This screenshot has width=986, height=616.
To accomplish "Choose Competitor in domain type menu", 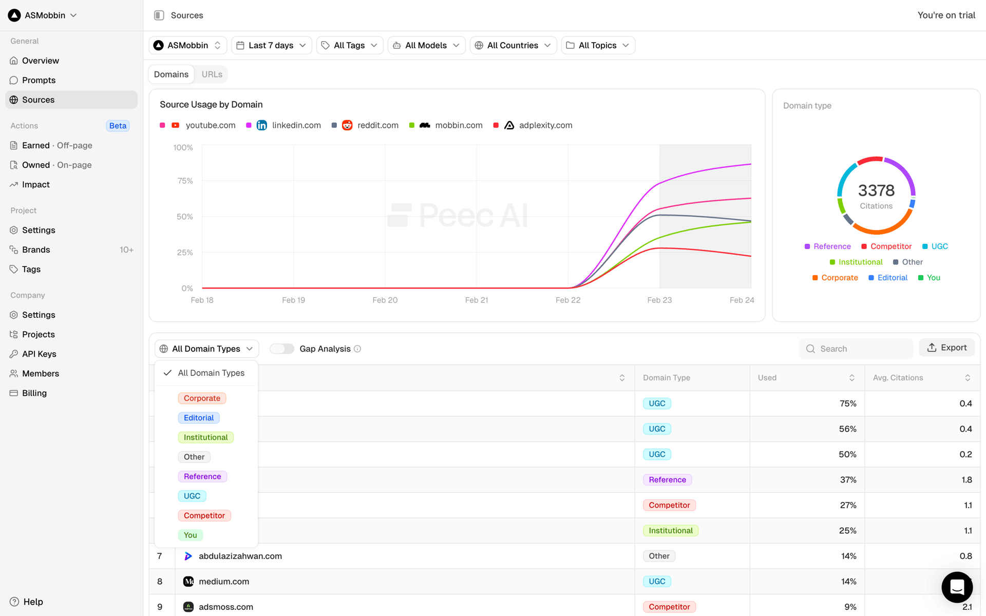I will point(204,515).
